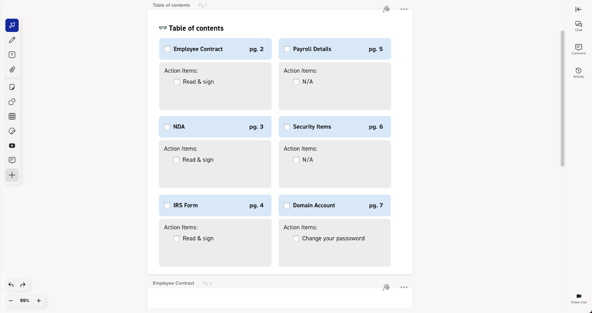The width and height of the screenshot is (592, 313).
Task: Choose the text box tool
Action: (12, 55)
